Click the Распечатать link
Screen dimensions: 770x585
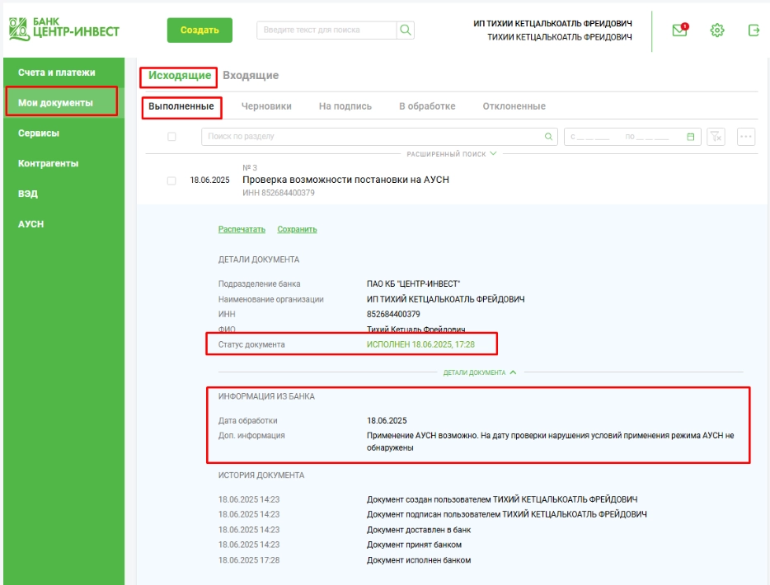[242, 229]
